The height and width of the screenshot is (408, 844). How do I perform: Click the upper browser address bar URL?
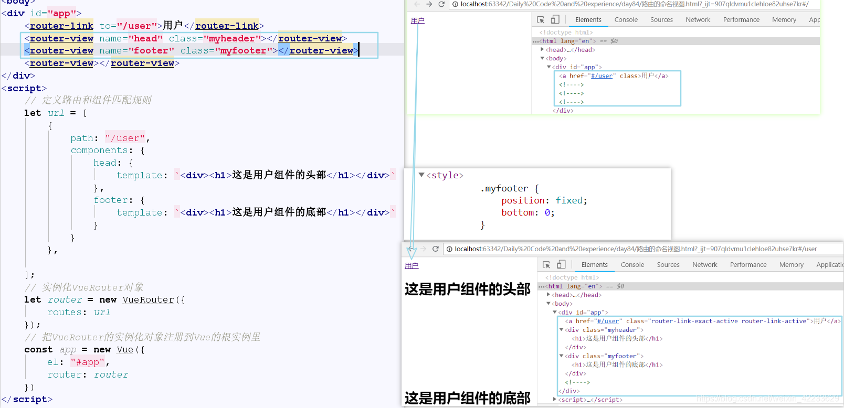point(634,4)
